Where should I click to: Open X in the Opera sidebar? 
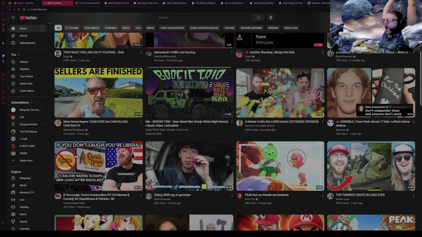click(3, 61)
